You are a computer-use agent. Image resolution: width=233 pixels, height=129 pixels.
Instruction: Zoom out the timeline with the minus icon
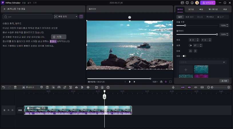(208, 87)
